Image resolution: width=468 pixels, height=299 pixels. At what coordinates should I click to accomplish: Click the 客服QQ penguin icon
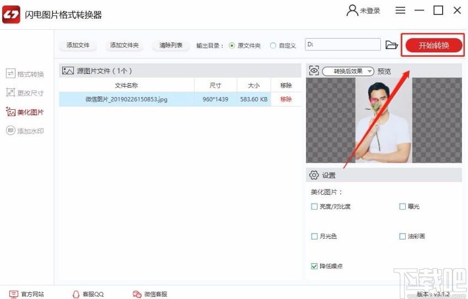[76, 294]
